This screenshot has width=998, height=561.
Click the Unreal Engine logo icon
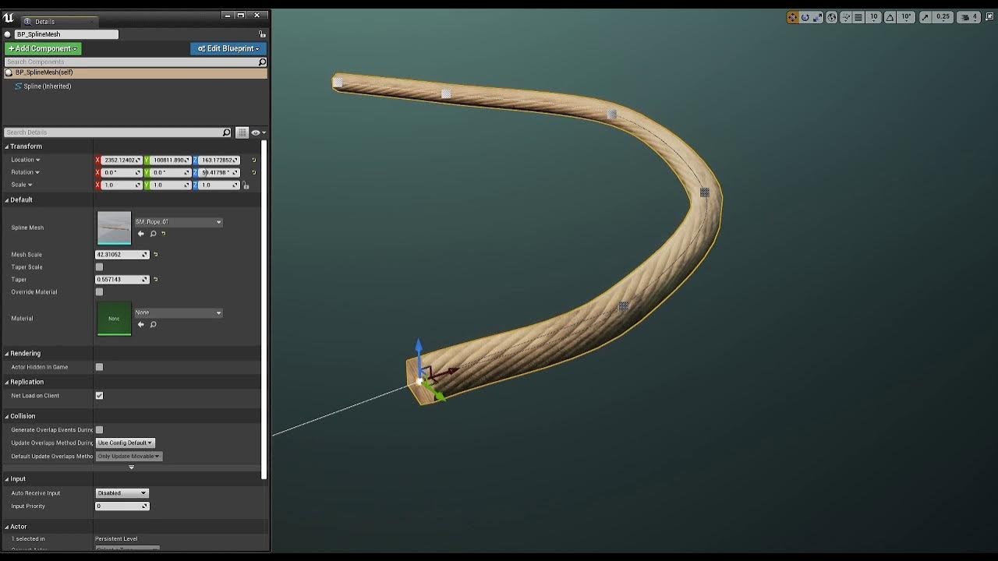pyautogui.click(x=9, y=18)
